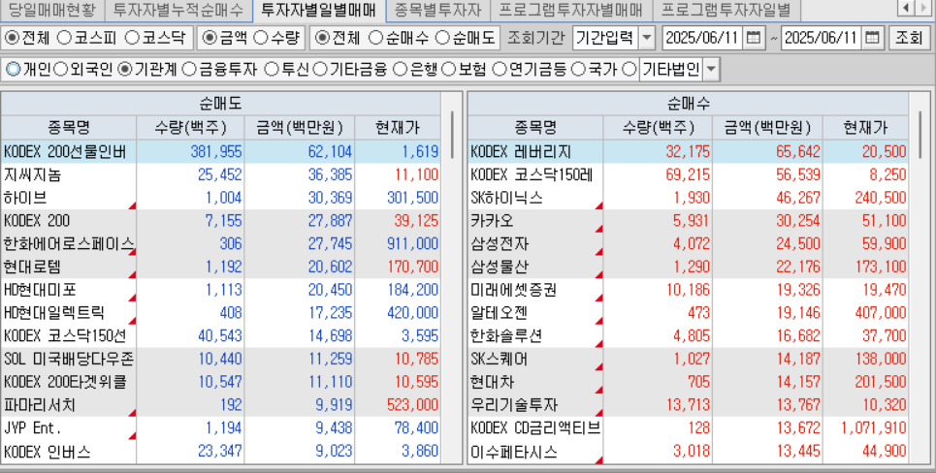The width and height of the screenshot is (936, 473).
Task: Switch to 투자자별일별매매 tab
Action: click(319, 10)
